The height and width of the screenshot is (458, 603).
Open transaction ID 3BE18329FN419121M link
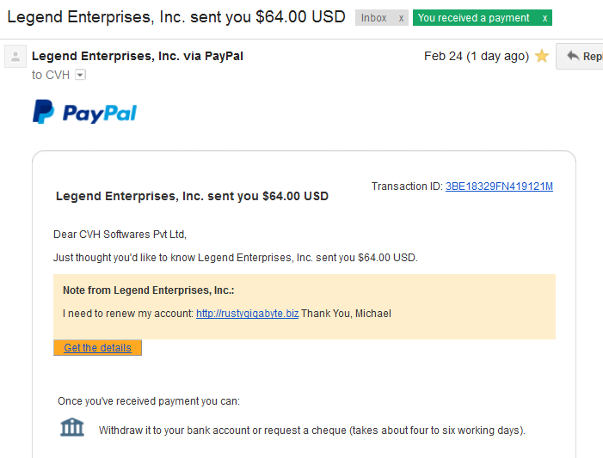pos(499,186)
